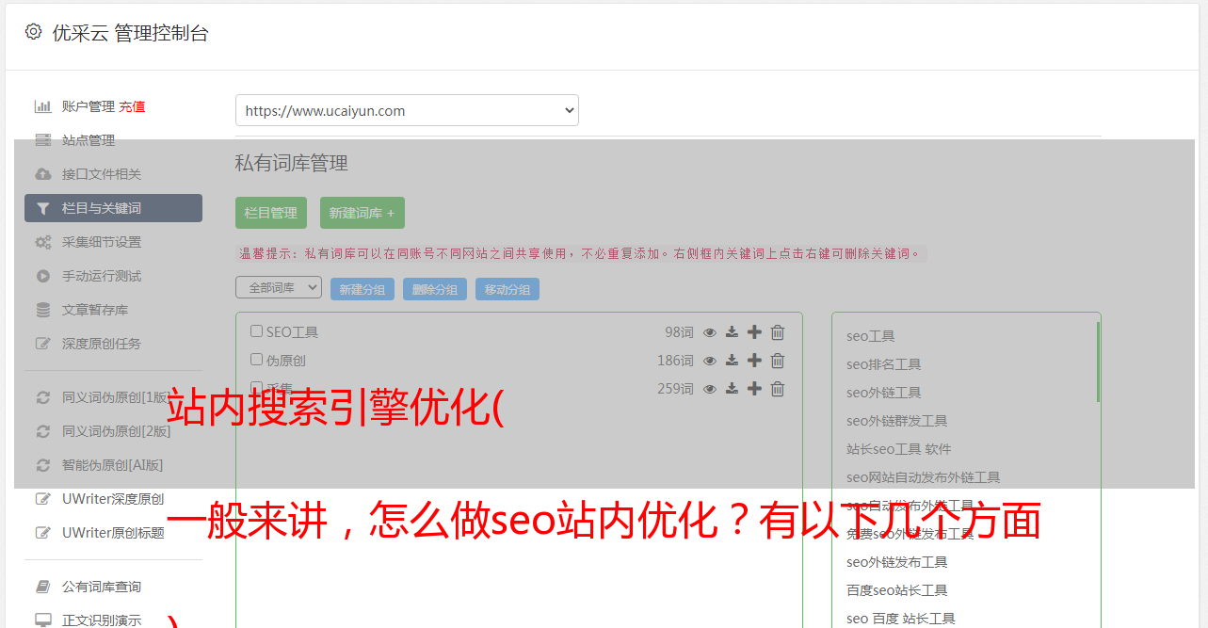Open 智能伪原创[AI版] page
The height and width of the screenshot is (628, 1208).
[113, 465]
